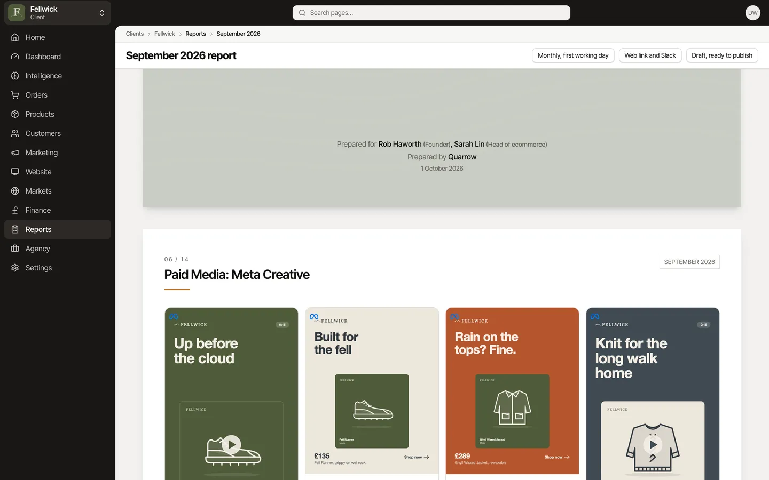Click the 0:15 duration badge on Knit ad
769x480 pixels.
tap(704, 325)
